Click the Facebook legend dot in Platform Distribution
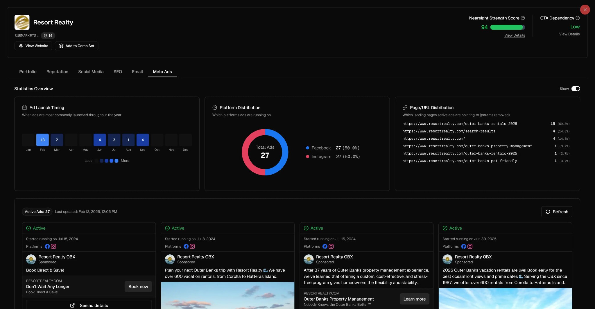Viewport: 595px width, 309px height. coord(308,148)
